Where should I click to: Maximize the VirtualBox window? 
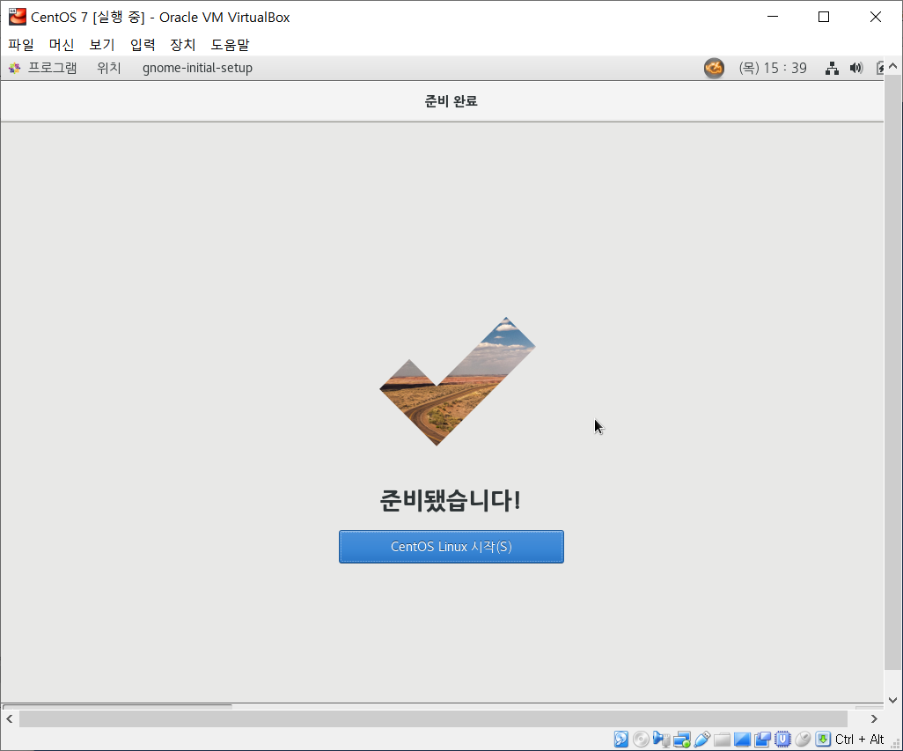tap(824, 17)
